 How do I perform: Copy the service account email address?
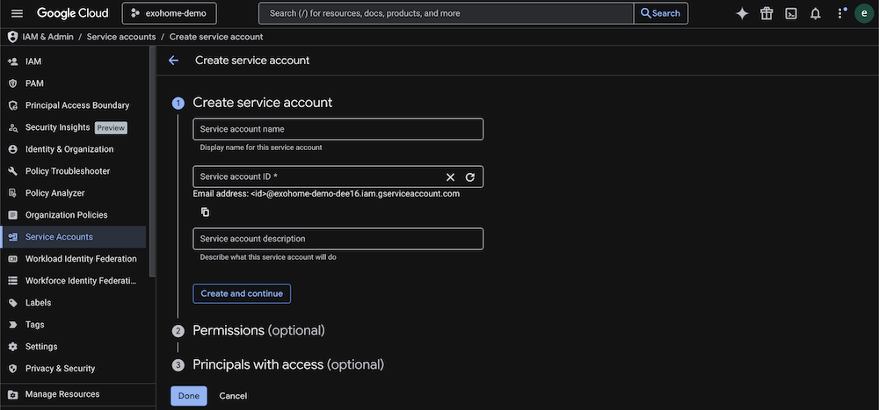click(x=205, y=212)
